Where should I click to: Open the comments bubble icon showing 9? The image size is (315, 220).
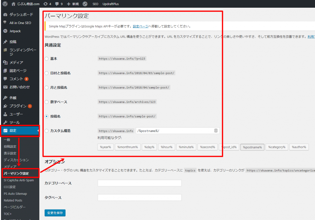click(57, 4)
